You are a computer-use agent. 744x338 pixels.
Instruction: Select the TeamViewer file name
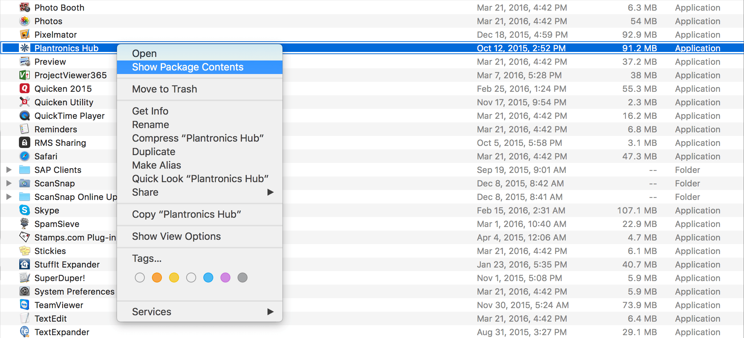(59, 305)
